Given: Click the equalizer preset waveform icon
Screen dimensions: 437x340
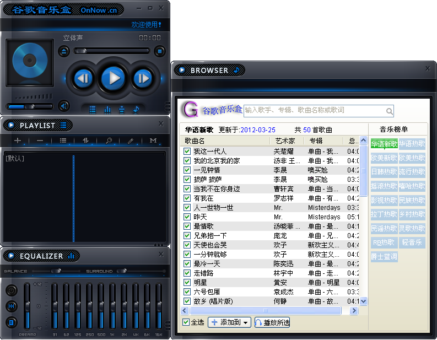Looking at the screenshot, I should [x=12, y=306].
